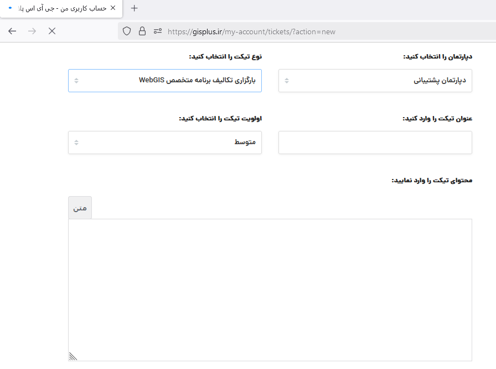Close the حساب کاربری من tab

tap(113, 8)
